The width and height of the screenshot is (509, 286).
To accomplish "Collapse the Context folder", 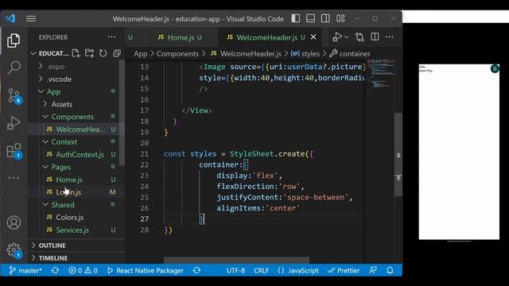I will [60, 142].
